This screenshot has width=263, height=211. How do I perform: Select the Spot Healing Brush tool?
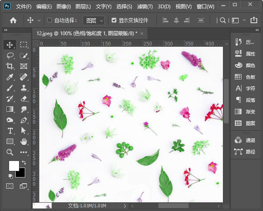click(24, 77)
